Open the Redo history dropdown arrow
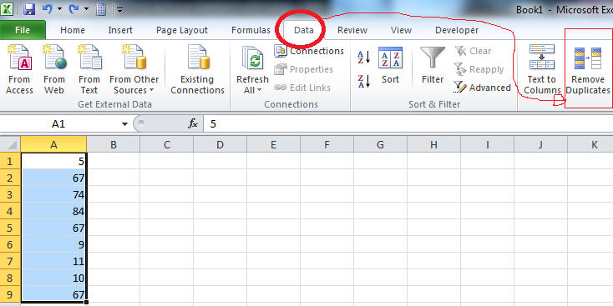The width and height of the screenshot is (613, 306). coord(86,9)
